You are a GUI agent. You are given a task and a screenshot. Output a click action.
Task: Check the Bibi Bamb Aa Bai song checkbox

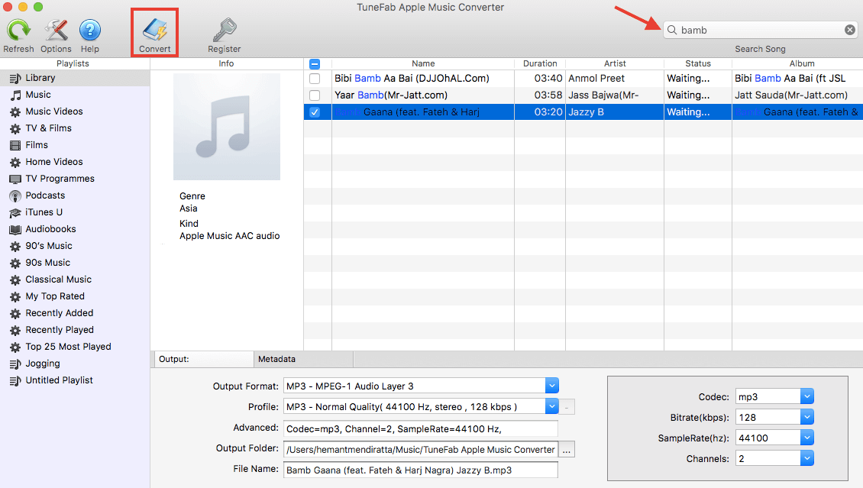(x=315, y=79)
